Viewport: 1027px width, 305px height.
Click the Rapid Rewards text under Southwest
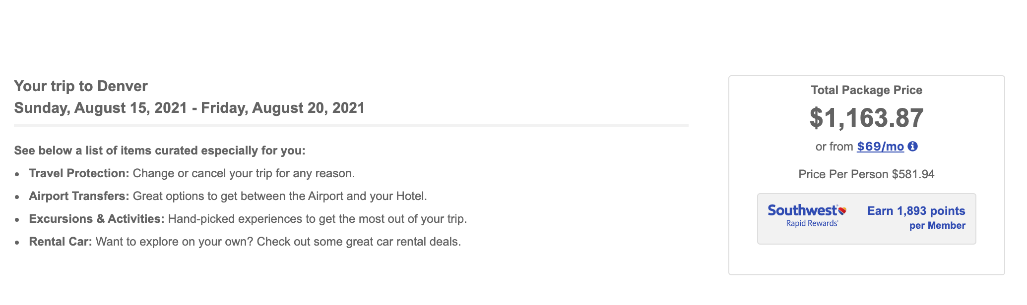pyautogui.click(x=812, y=224)
